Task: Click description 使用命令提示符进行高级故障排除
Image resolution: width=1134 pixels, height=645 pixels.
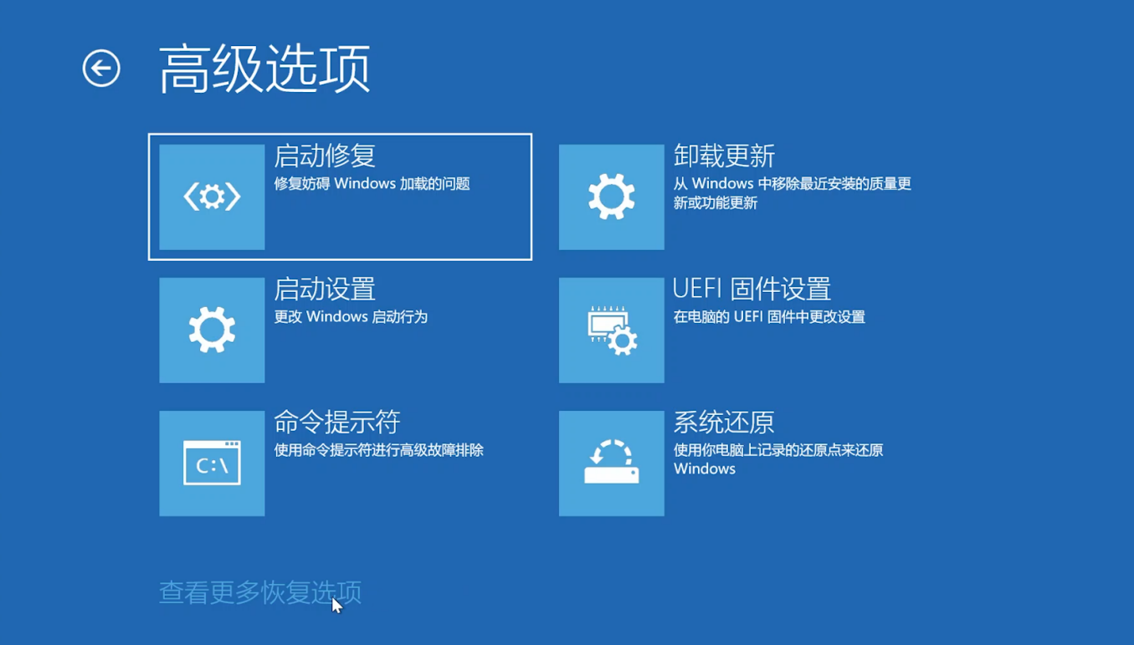Action: click(x=379, y=450)
